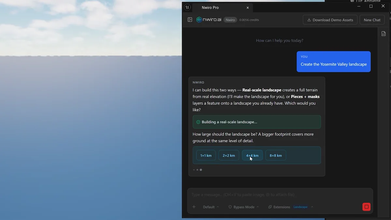Click the How can I help you today text
This screenshot has width=391, height=220.
pyautogui.click(x=280, y=41)
